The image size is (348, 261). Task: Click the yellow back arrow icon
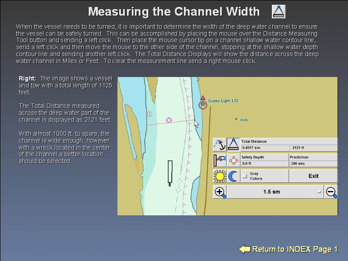pos(244,249)
